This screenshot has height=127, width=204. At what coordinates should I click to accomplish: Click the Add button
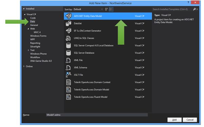174,120
